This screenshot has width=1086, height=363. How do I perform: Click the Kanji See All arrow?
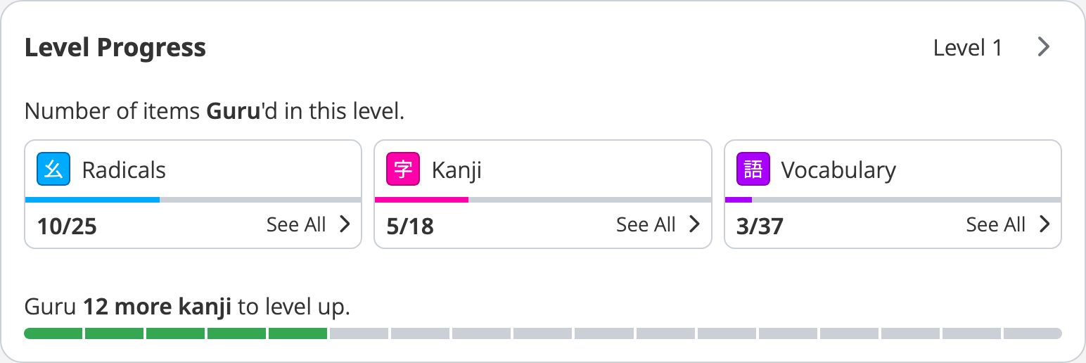(x=694, y=224)
